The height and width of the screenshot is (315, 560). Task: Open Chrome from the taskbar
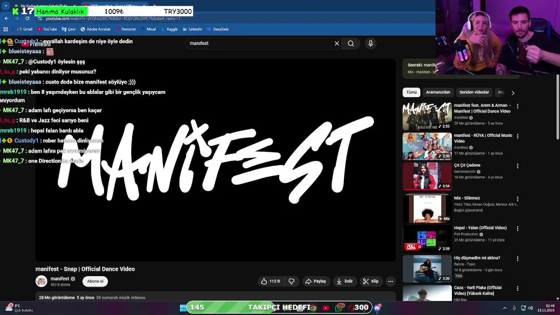tap(313, 308)
